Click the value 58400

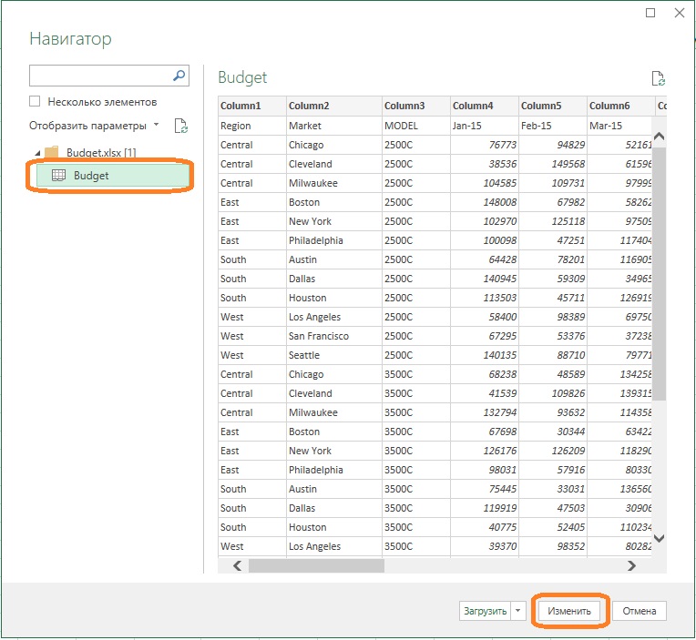[503, 317]
